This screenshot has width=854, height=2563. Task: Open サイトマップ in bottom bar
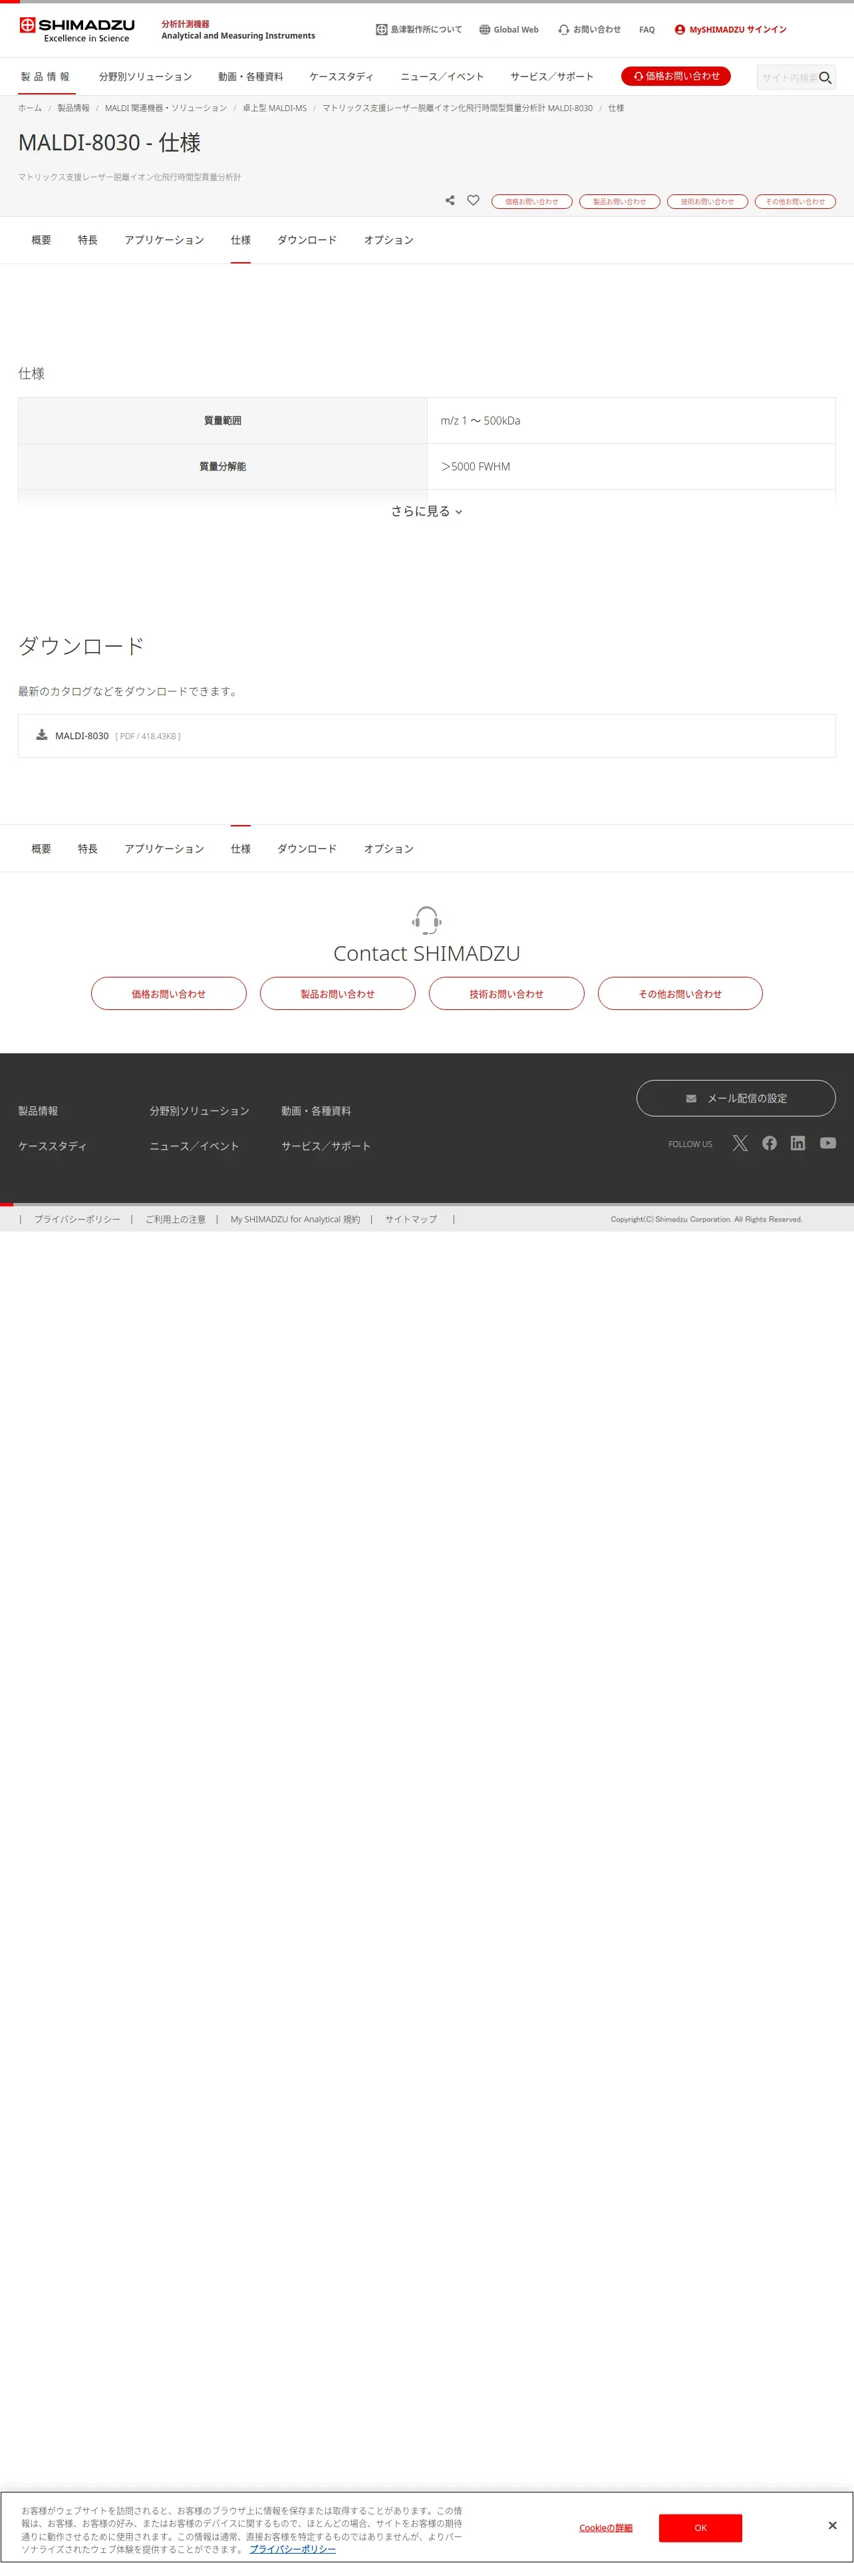tap(412, 1219)
